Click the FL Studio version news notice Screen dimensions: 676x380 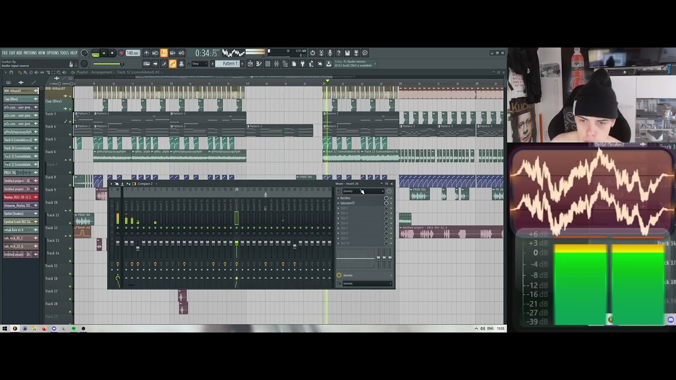coord(354,64)
